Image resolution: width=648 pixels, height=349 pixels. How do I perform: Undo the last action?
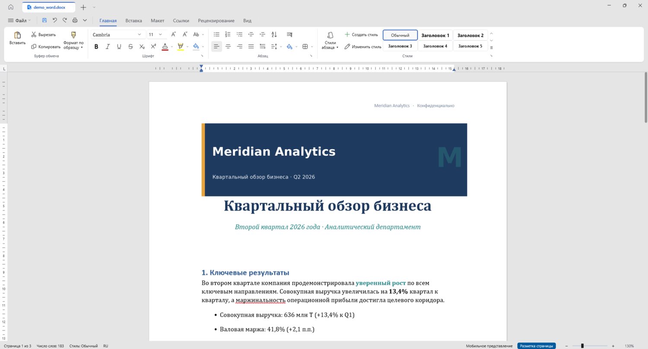point(55,20)
